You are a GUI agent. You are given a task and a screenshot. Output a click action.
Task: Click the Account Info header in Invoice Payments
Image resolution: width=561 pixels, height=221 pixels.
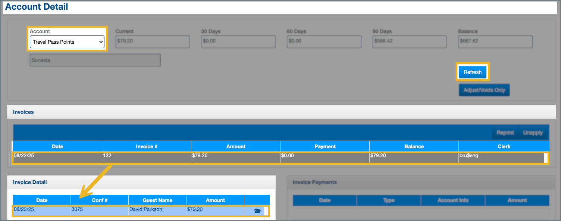[453, 200]
